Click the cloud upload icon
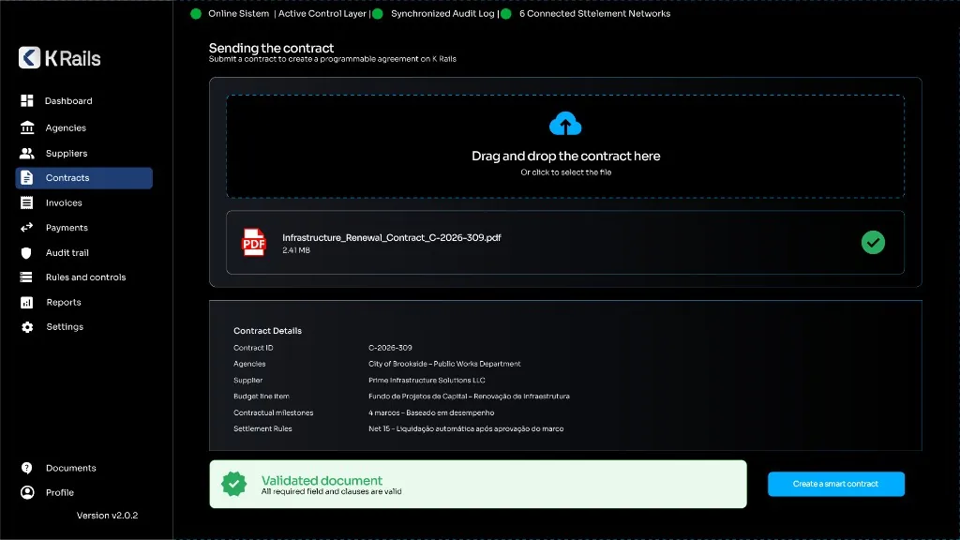 coord(565,123)
